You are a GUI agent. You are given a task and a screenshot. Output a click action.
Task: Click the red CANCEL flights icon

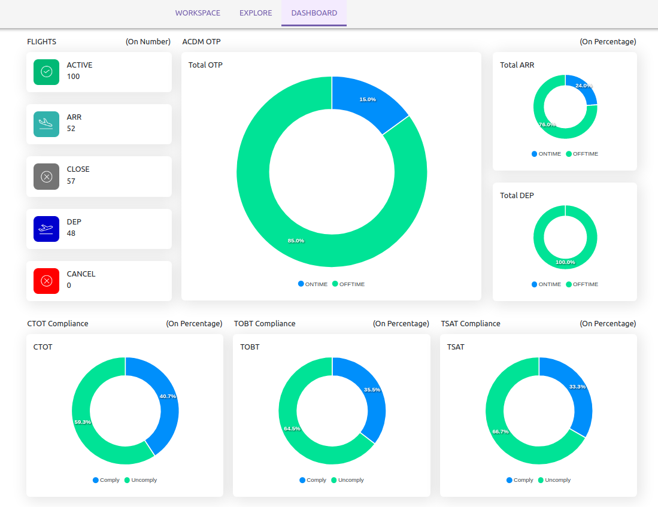pos(46,280)
